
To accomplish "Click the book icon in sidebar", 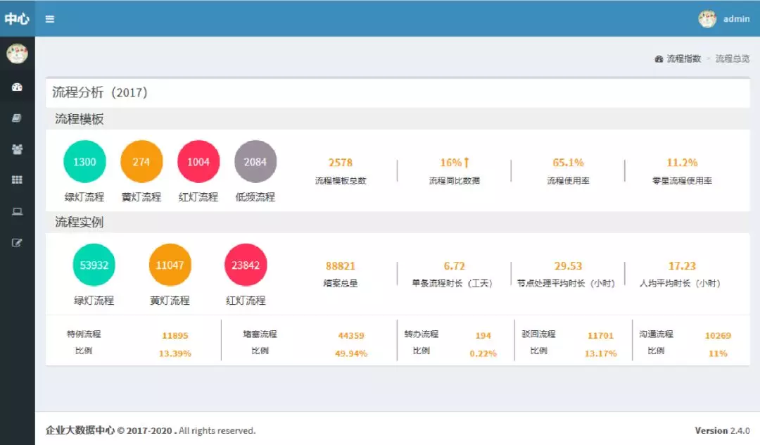I will click(18, 118).
